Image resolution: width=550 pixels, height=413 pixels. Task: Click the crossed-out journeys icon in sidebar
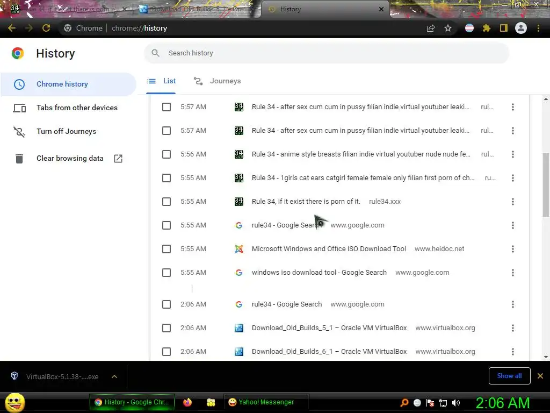[x=19, y=132]
